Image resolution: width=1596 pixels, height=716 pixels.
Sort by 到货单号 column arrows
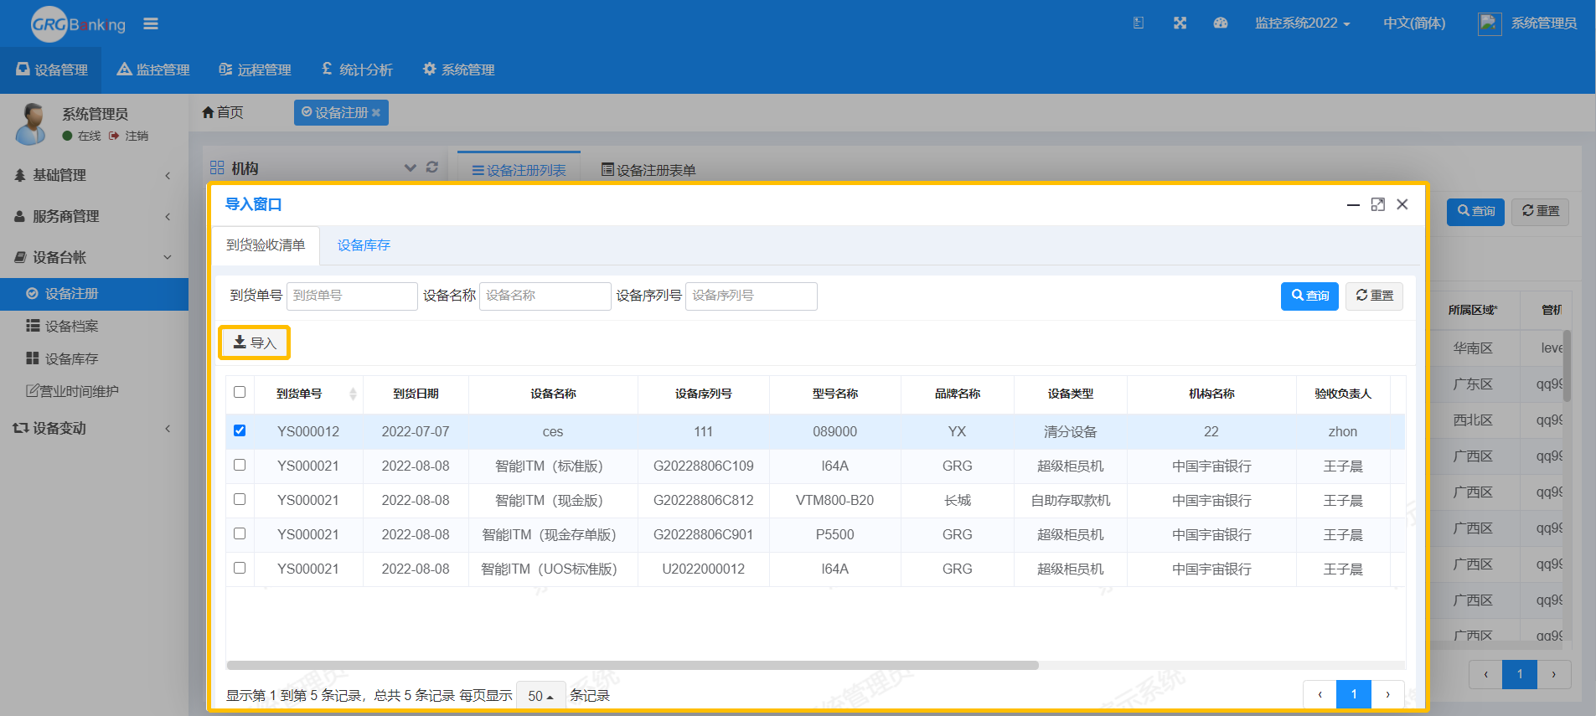[353, 394]
